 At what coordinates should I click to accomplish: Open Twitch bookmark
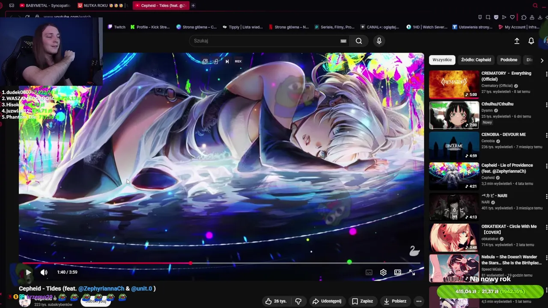pyautogui.click(x=116, y=27)
